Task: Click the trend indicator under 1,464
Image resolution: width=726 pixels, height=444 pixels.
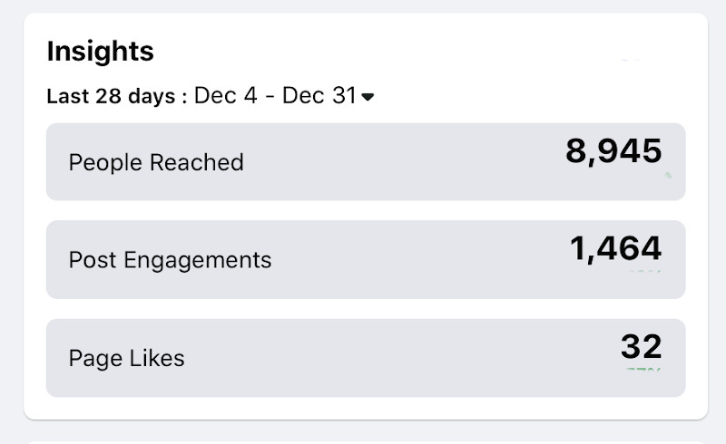Action: [x=644, y=271]
